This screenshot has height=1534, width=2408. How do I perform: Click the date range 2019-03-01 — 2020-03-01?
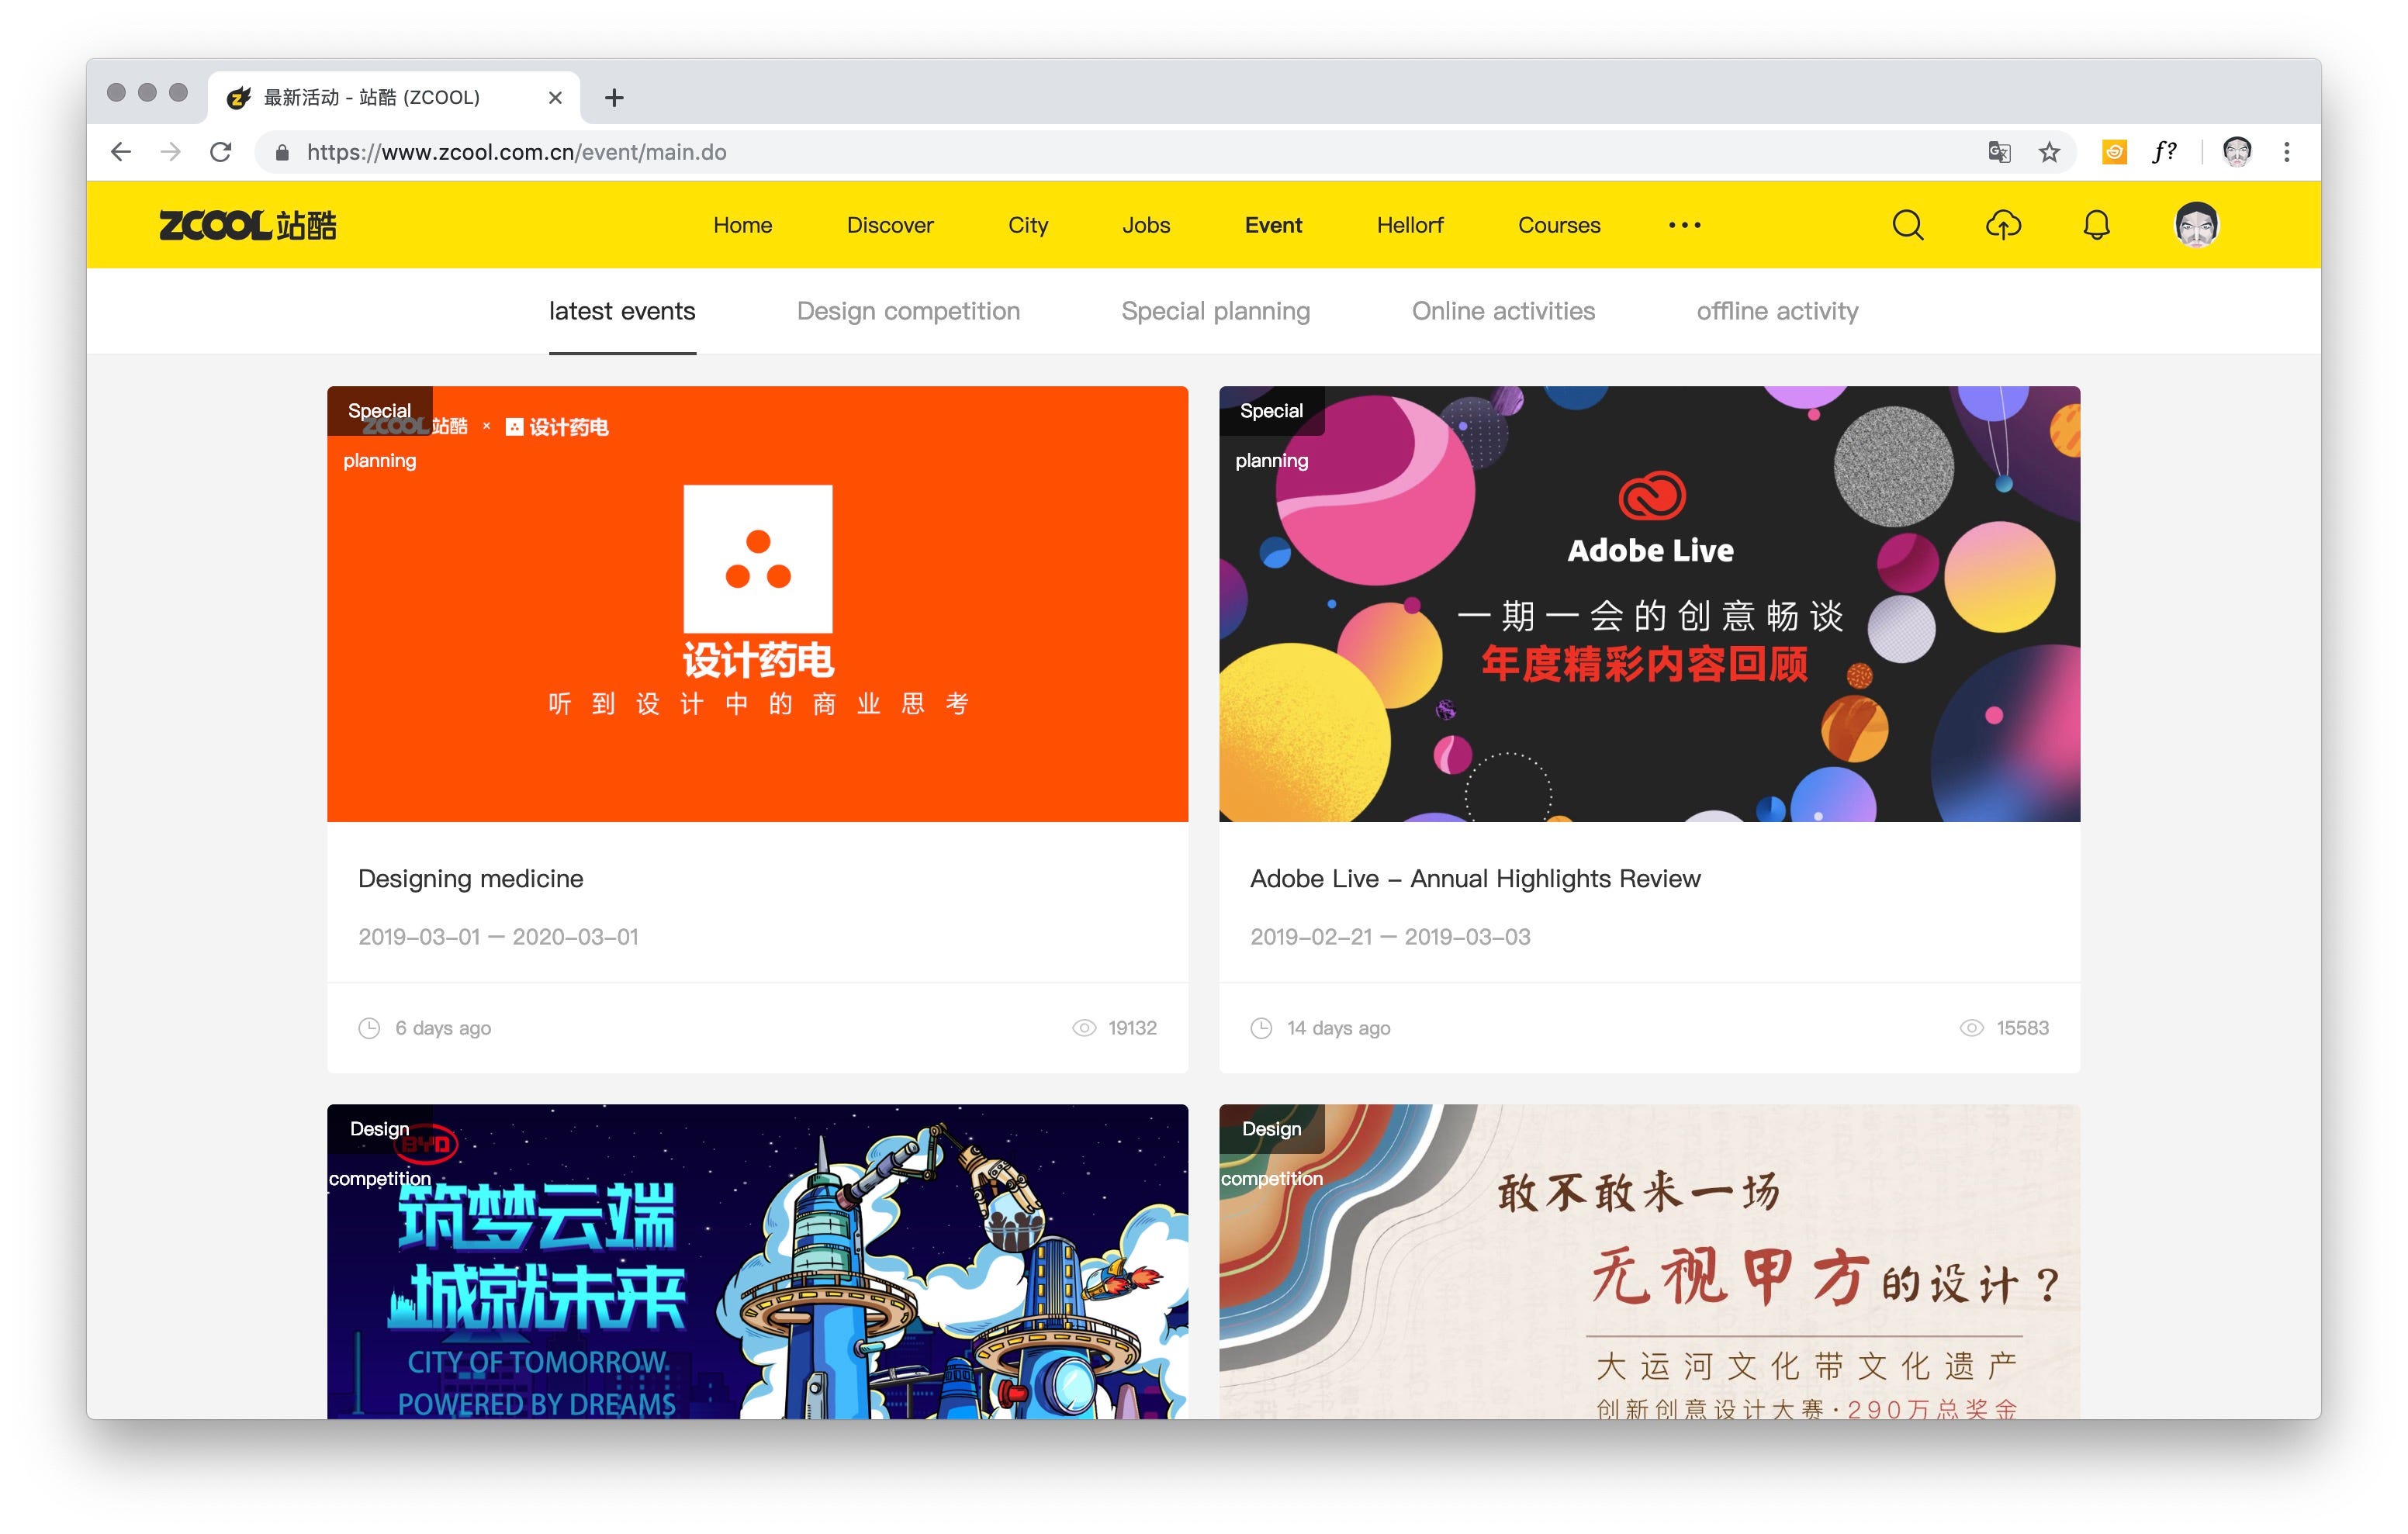pyautogui.click(x=498, y=936)
